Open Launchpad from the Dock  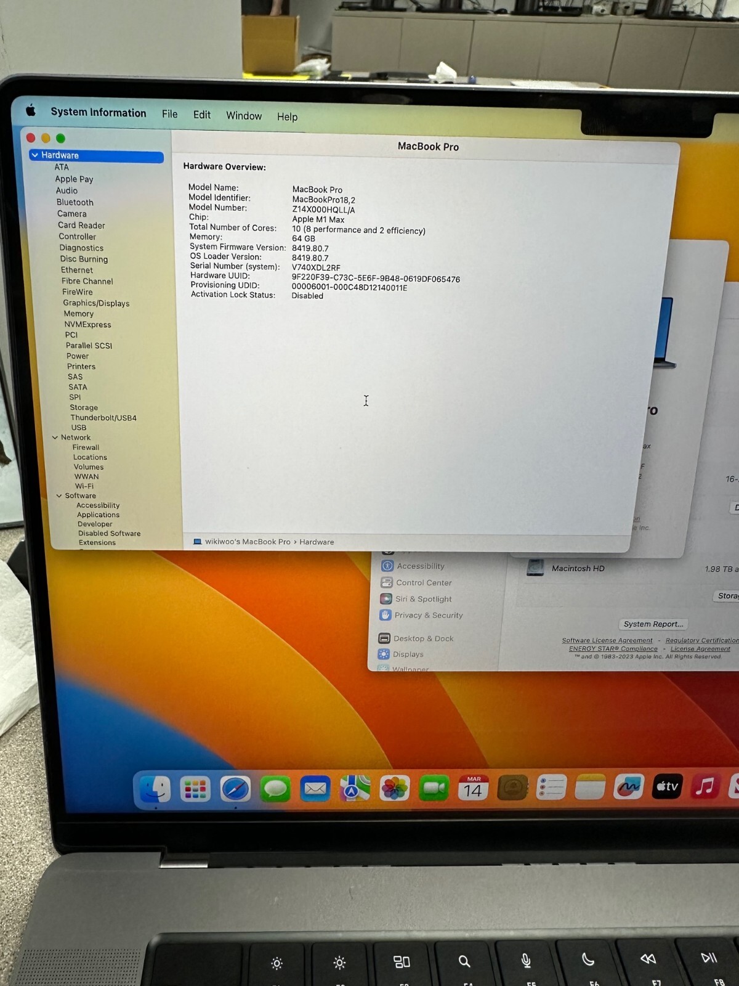pyautogui.click(x=195, y=789)
